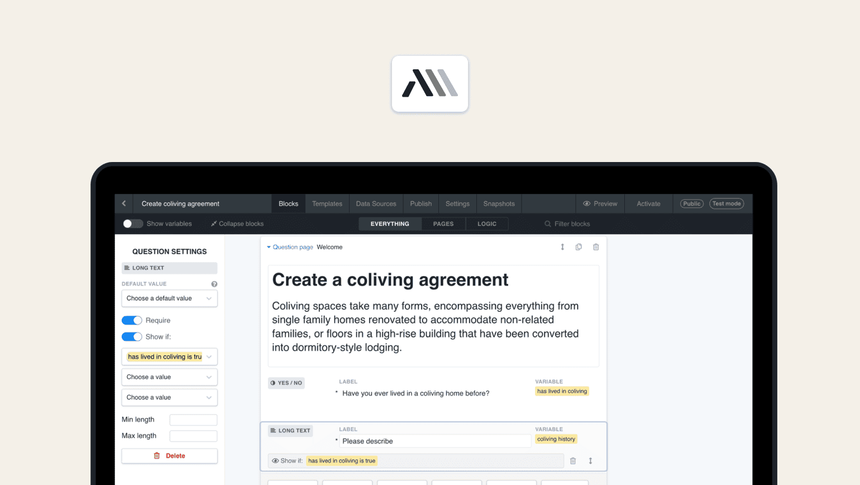Collapse the Question page Welcome section
This screenshot has width=860, height=485.
click(x=269, y=247)
